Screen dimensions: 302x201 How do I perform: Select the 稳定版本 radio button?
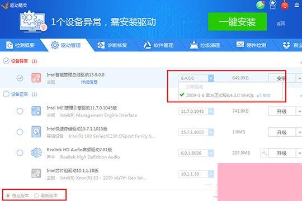click(8, 195)
